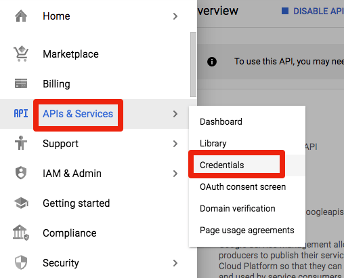Click the Getting started graduation cap icon
Image resolution: width=344 pixels, height=278 pixels.
coord(21,203)
